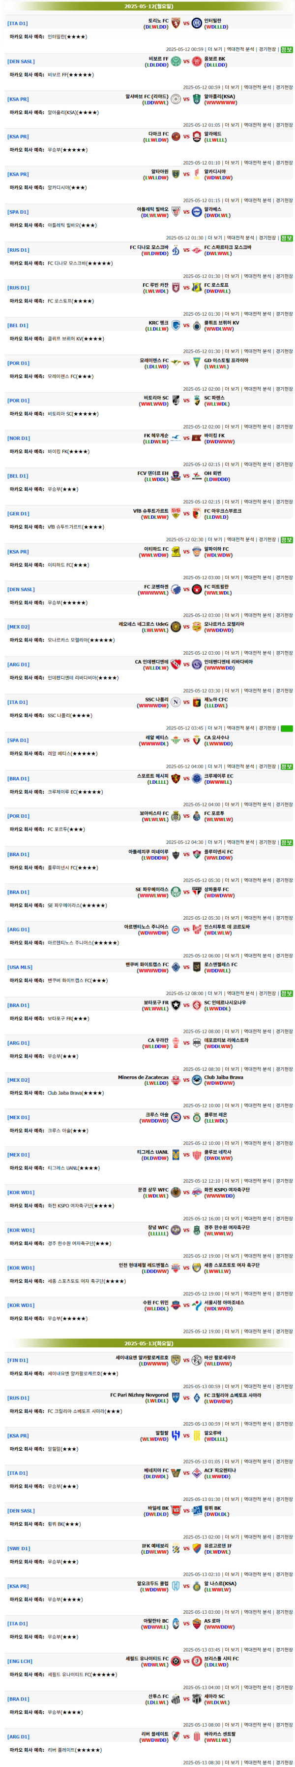Open the [NOR D1] league link

click(19, 438)
